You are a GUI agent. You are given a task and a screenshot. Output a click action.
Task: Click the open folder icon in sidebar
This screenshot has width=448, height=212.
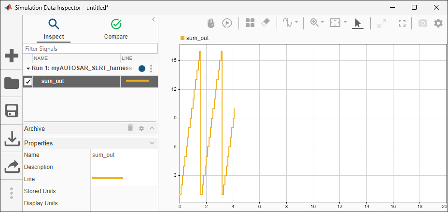(12, 83)
